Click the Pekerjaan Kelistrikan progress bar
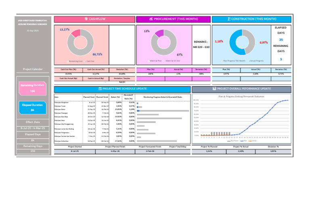This screenshot has width=310, height=219. pyautogui.click(x=157, y=141)
